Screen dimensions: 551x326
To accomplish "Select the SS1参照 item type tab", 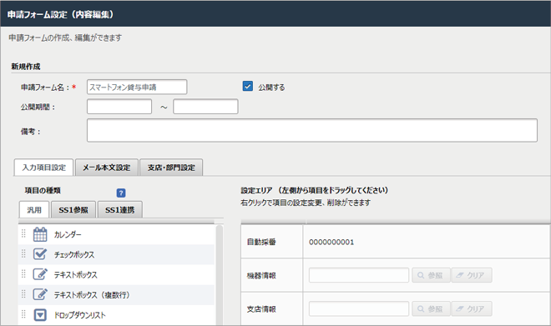I will coord(73,210).
